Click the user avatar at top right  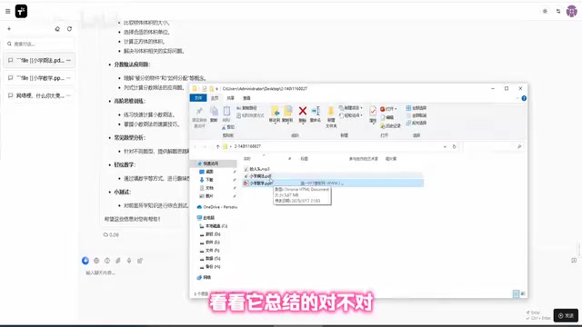coord(572,11)
